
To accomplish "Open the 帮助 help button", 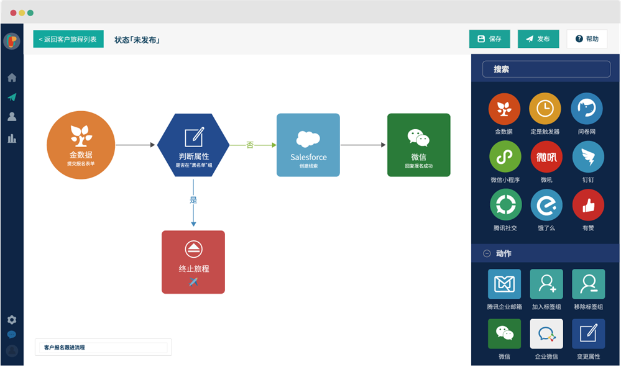I will click(x=587, y=39).
